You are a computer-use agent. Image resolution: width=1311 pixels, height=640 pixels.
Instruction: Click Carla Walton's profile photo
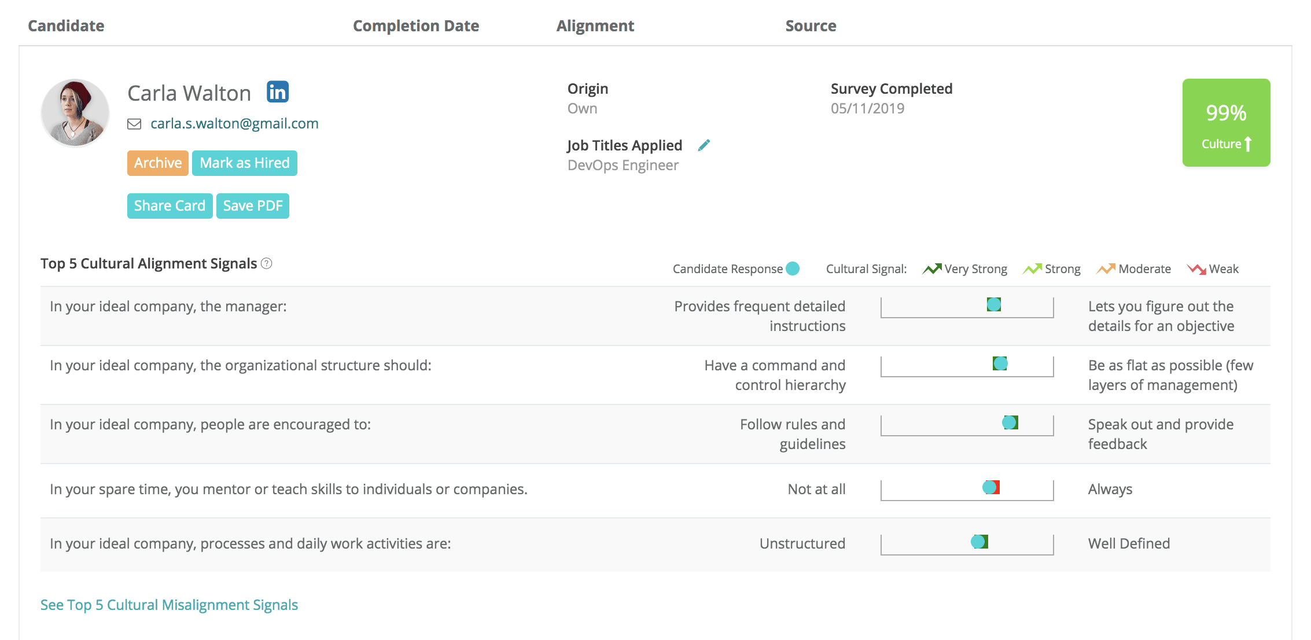(x=75, y=113)
